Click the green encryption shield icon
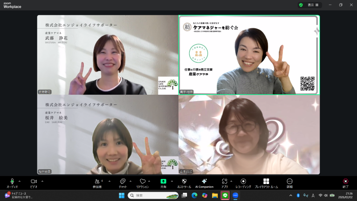This screenshot has width=357, height=201. point(301,5)
